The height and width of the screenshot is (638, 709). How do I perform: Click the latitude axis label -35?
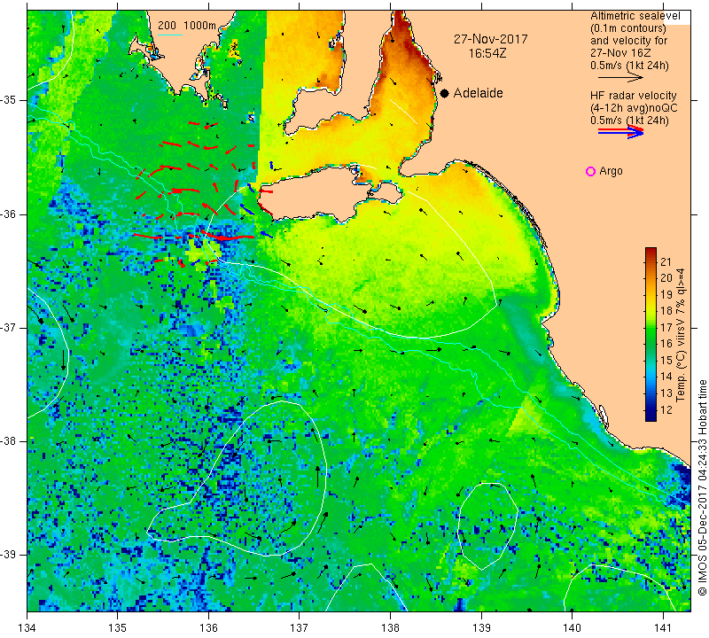pos(10,100)
